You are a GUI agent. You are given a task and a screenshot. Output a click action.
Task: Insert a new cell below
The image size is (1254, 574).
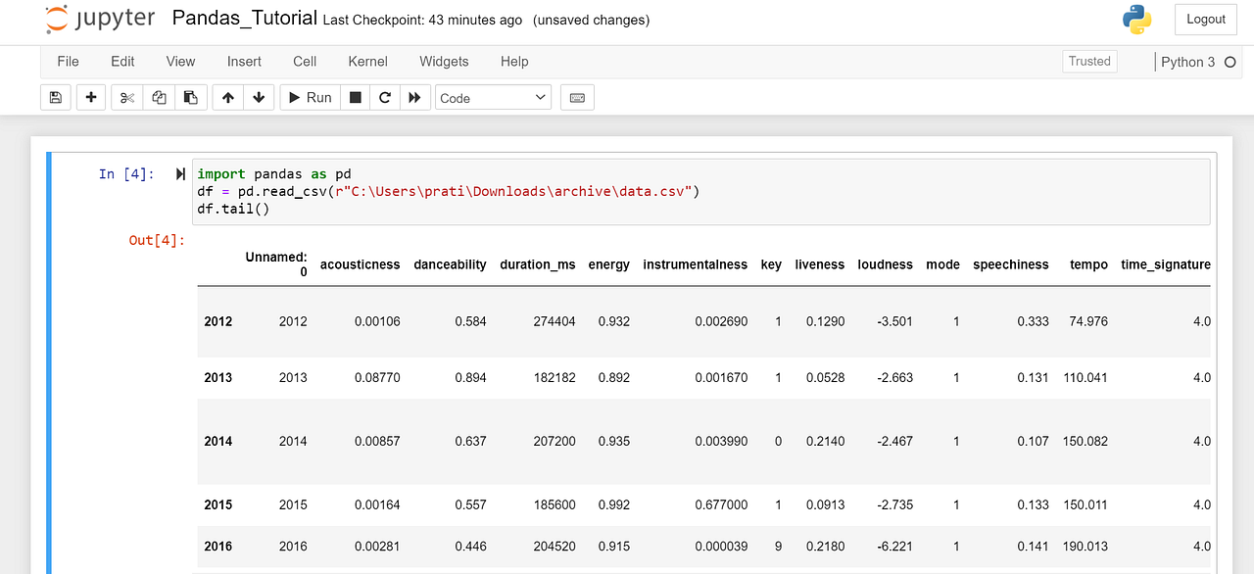[x=90, y=97]
